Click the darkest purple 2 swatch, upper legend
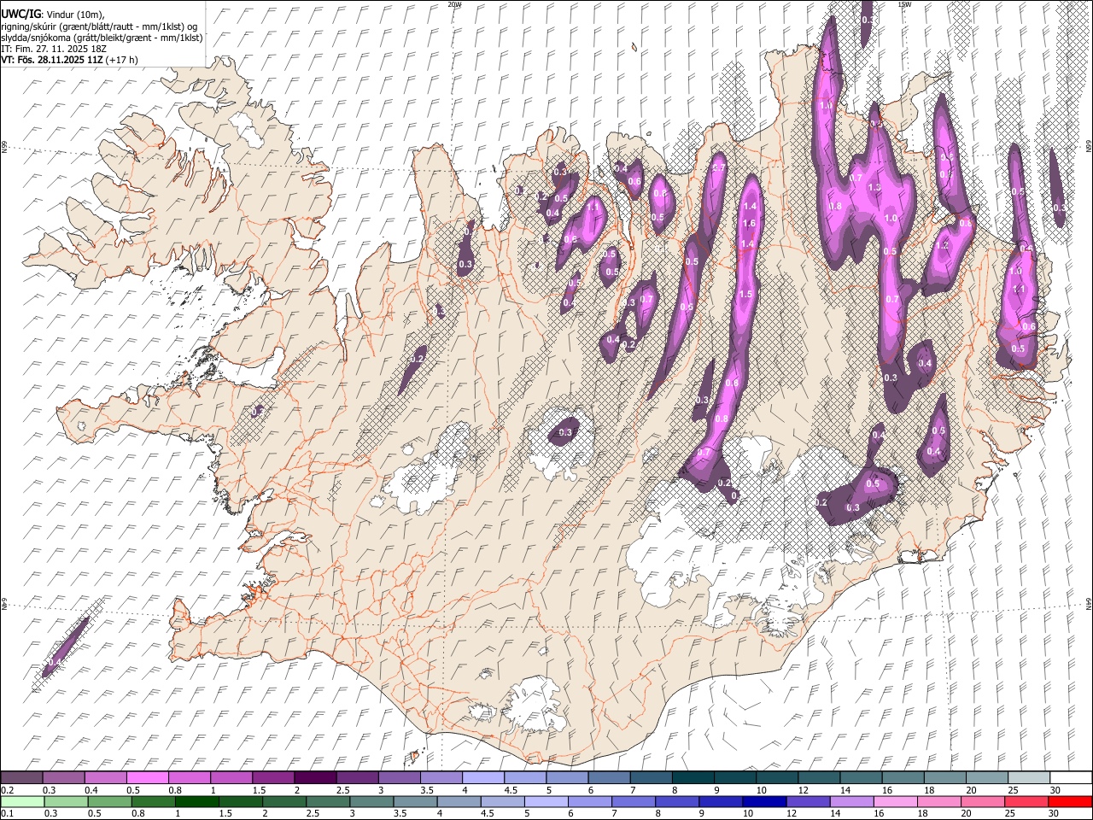1093x820 pixels. [x=314, y=777]
